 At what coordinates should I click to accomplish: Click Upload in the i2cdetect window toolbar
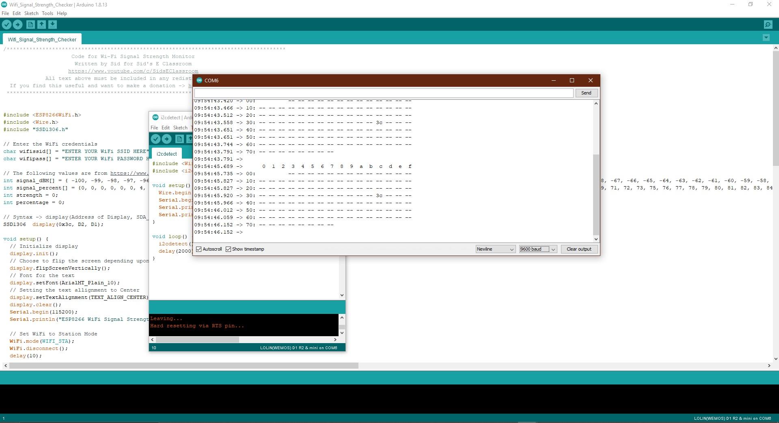[167, 139]
